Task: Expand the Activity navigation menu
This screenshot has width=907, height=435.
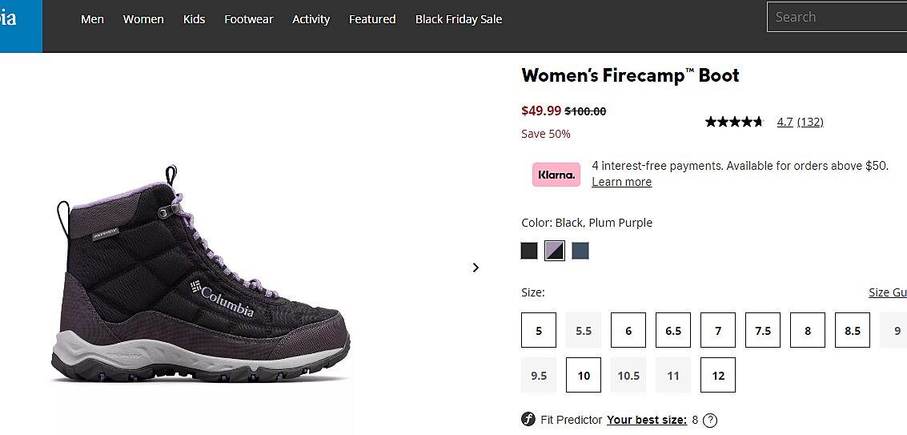Action: (x=311, y=19)
